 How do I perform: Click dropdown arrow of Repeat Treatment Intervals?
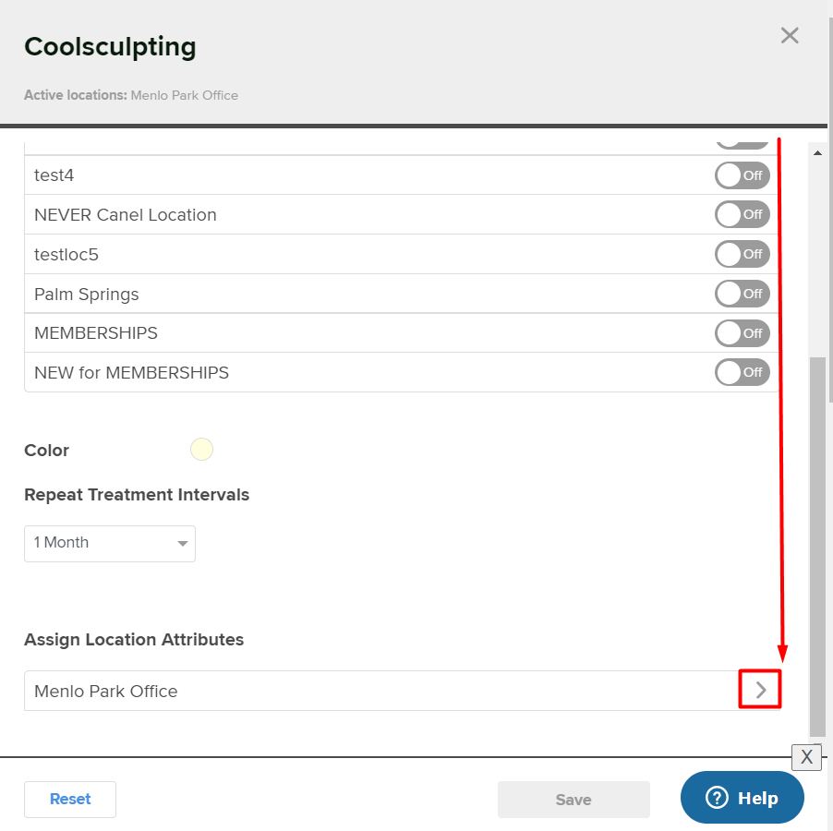click(182, 543)
